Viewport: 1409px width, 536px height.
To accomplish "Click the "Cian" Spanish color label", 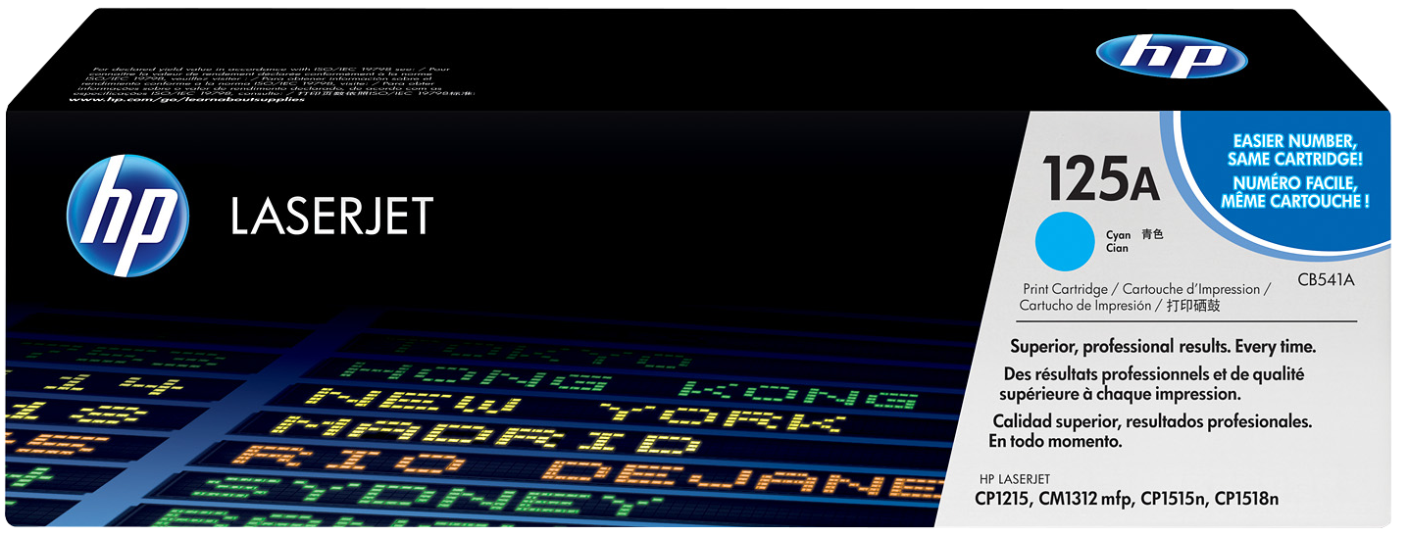I will coord(1117,249).
